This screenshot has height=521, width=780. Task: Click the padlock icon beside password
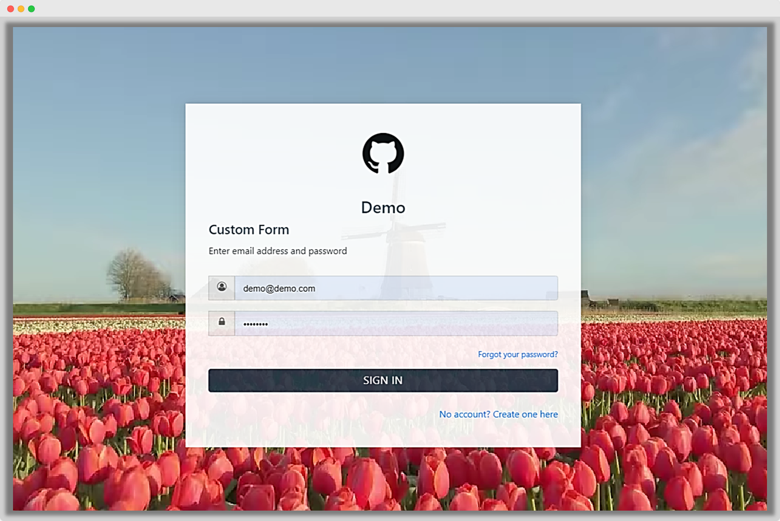[222, 322]
